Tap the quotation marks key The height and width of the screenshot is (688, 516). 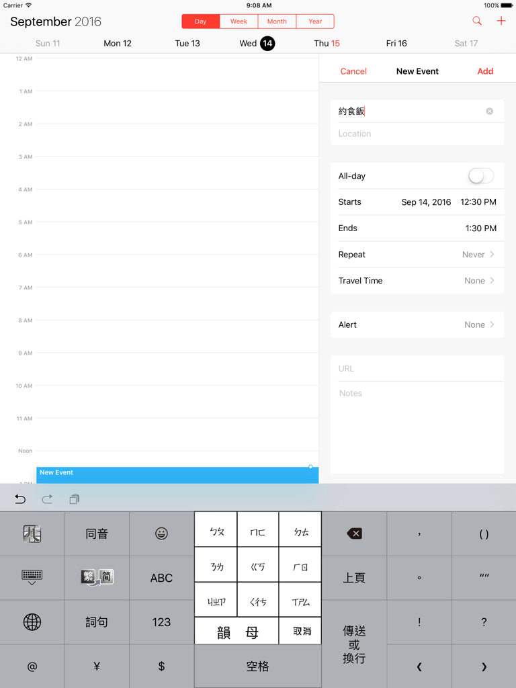click(484, 578)
